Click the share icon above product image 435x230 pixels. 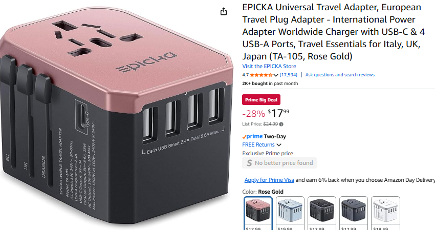pyautogui.click(x=224, y=11)
